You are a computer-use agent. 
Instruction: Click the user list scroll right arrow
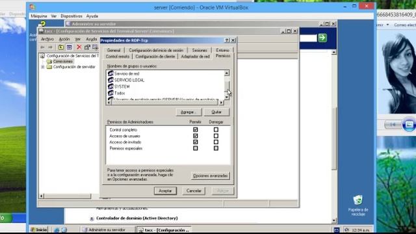click(222, 103)
